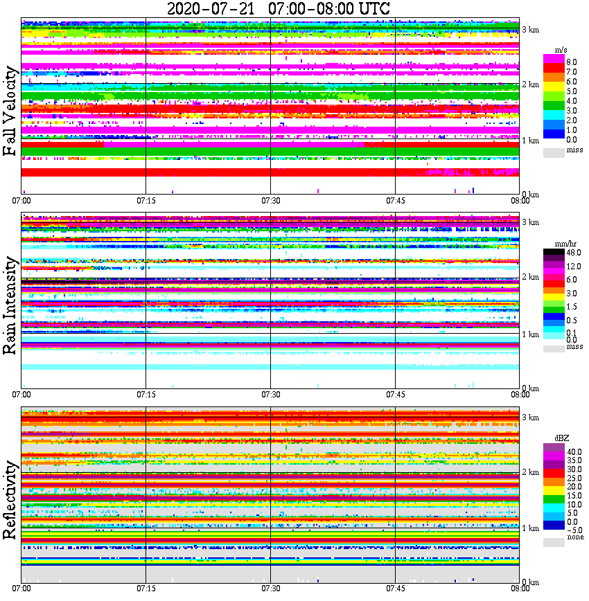
Task: Click the "Rain Intensity" vertical axis label
Action: pyautogui.click(x=10, y=305)
